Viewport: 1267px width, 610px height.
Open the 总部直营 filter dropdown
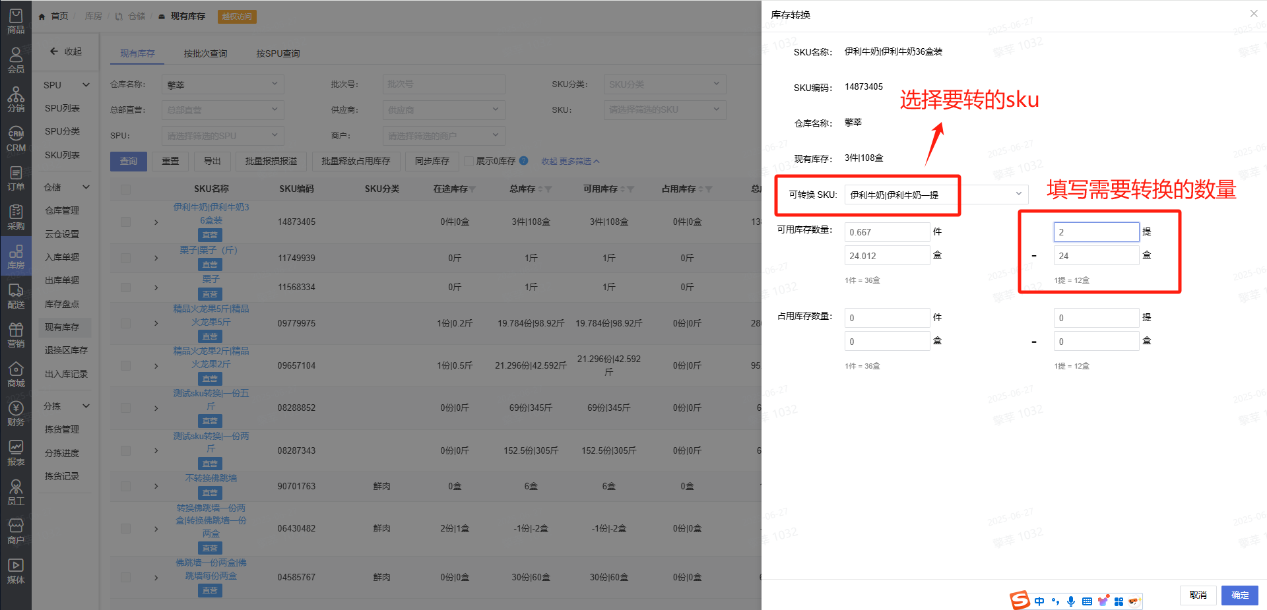[x=223, y=110]
